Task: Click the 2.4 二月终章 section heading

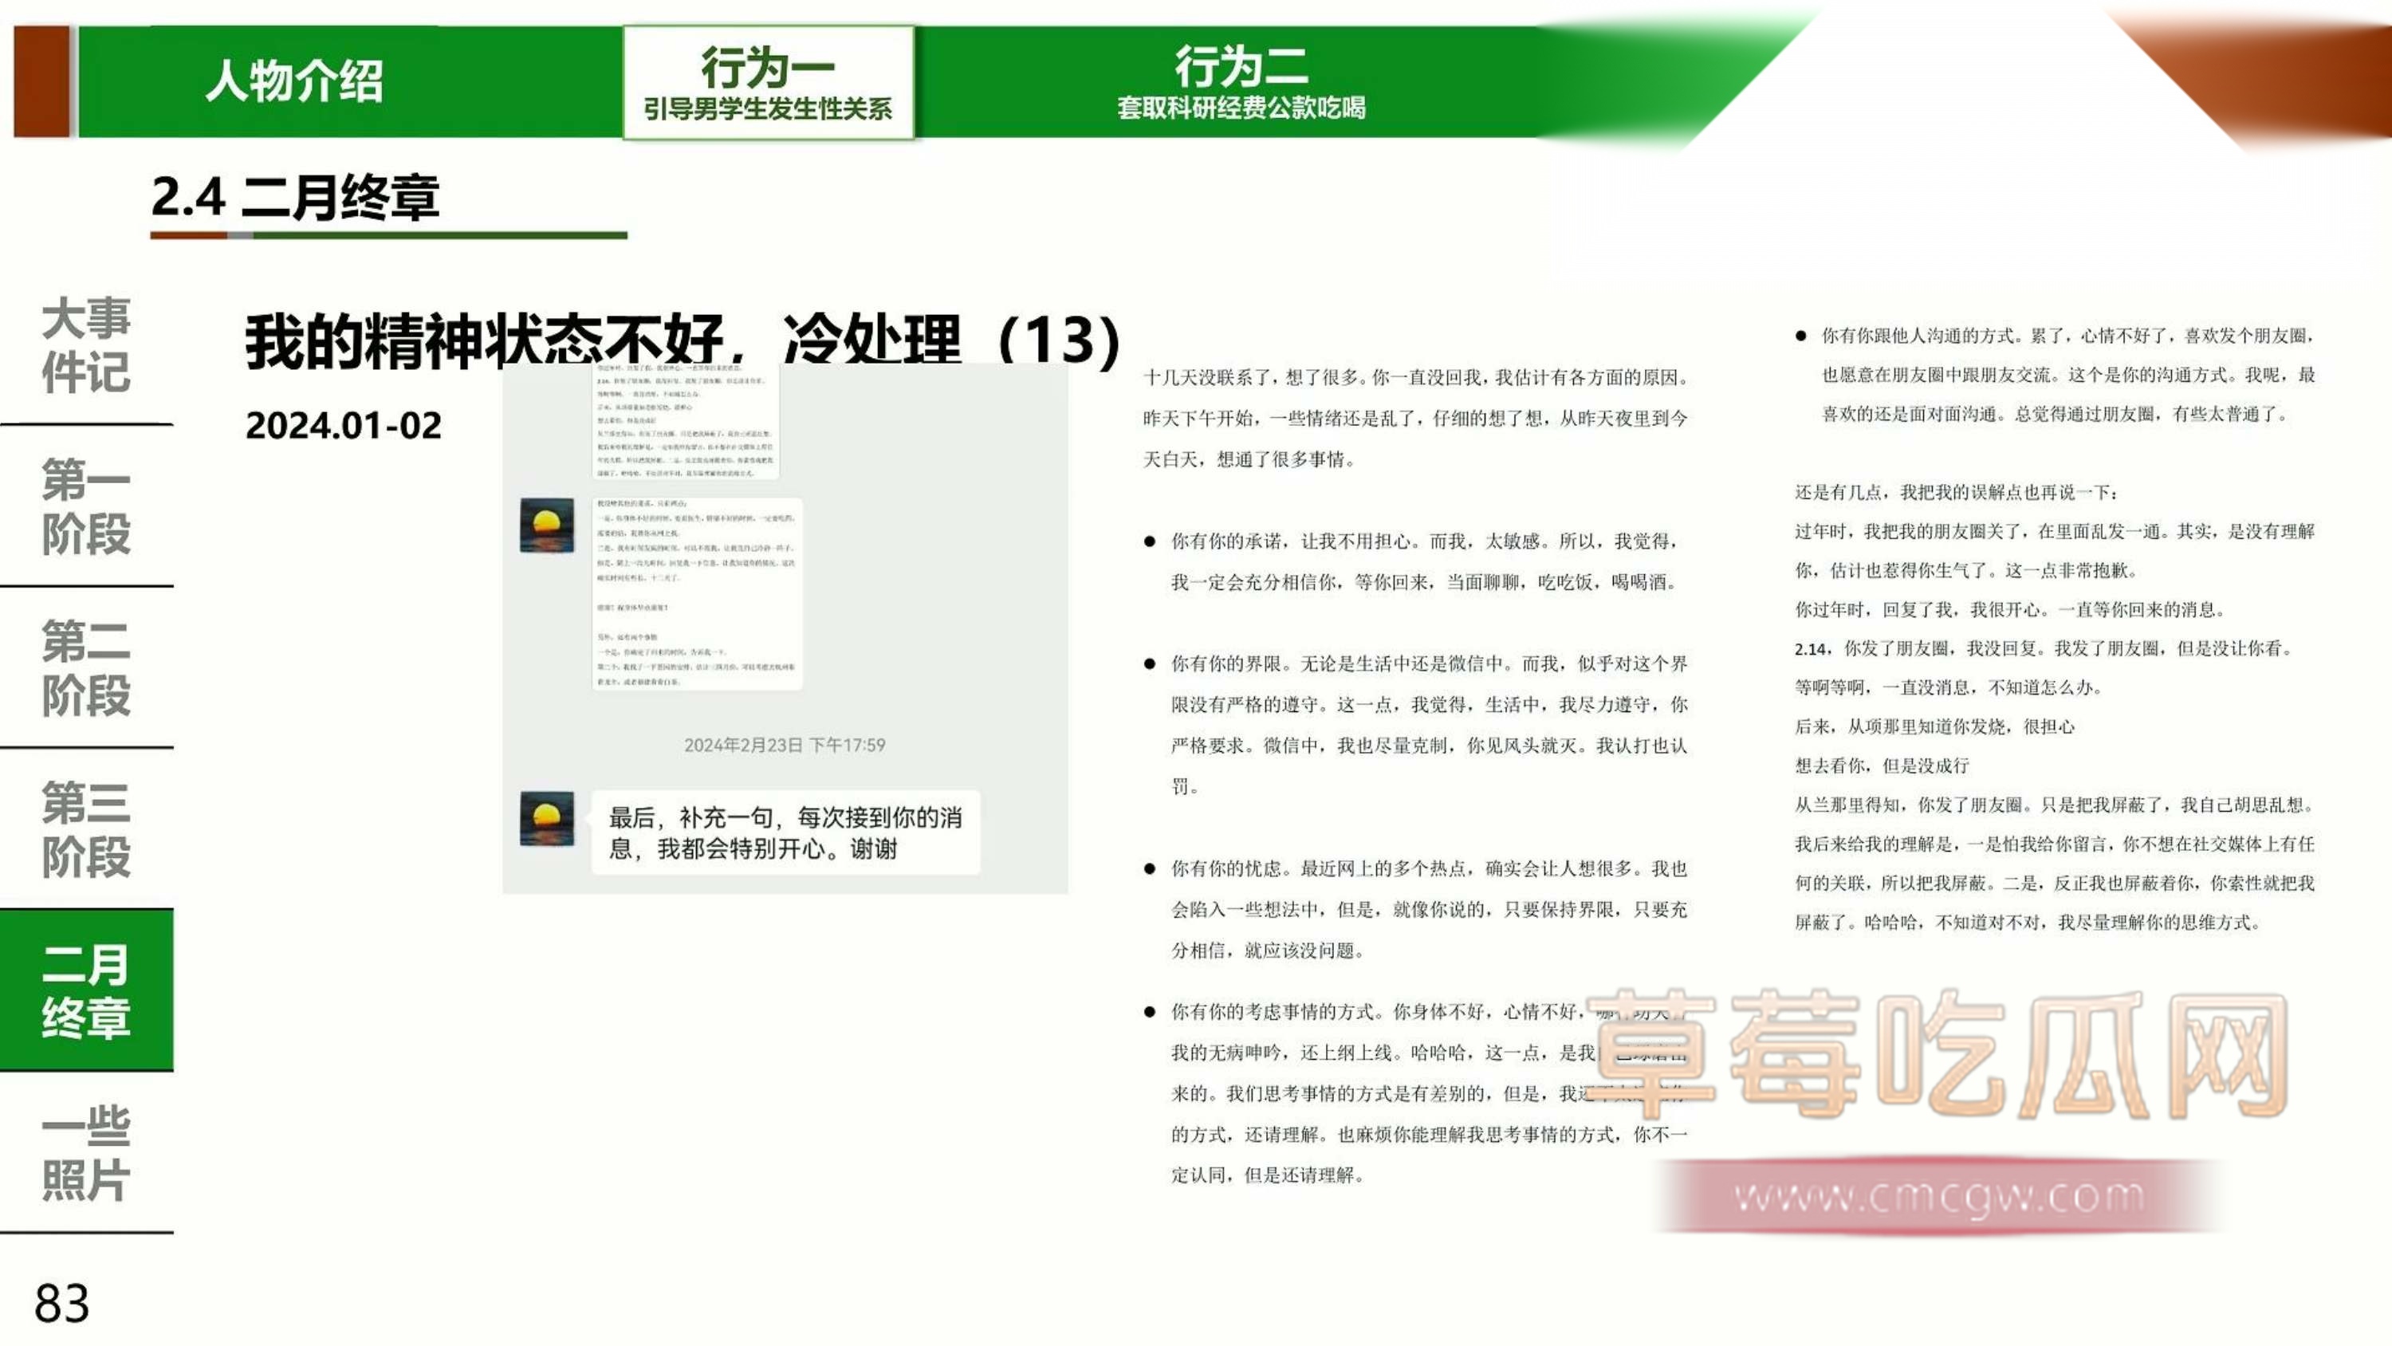Action: pos(294,198)
